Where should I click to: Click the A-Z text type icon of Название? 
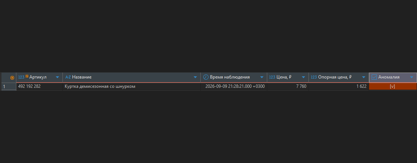[x=68, y=77]
